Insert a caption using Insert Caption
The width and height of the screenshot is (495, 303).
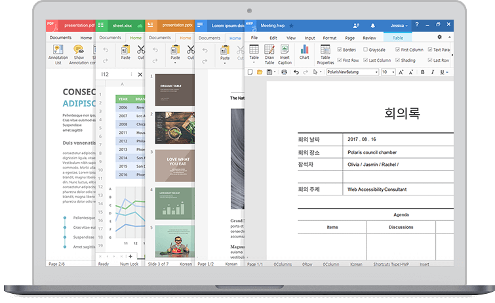click(285, 52)
